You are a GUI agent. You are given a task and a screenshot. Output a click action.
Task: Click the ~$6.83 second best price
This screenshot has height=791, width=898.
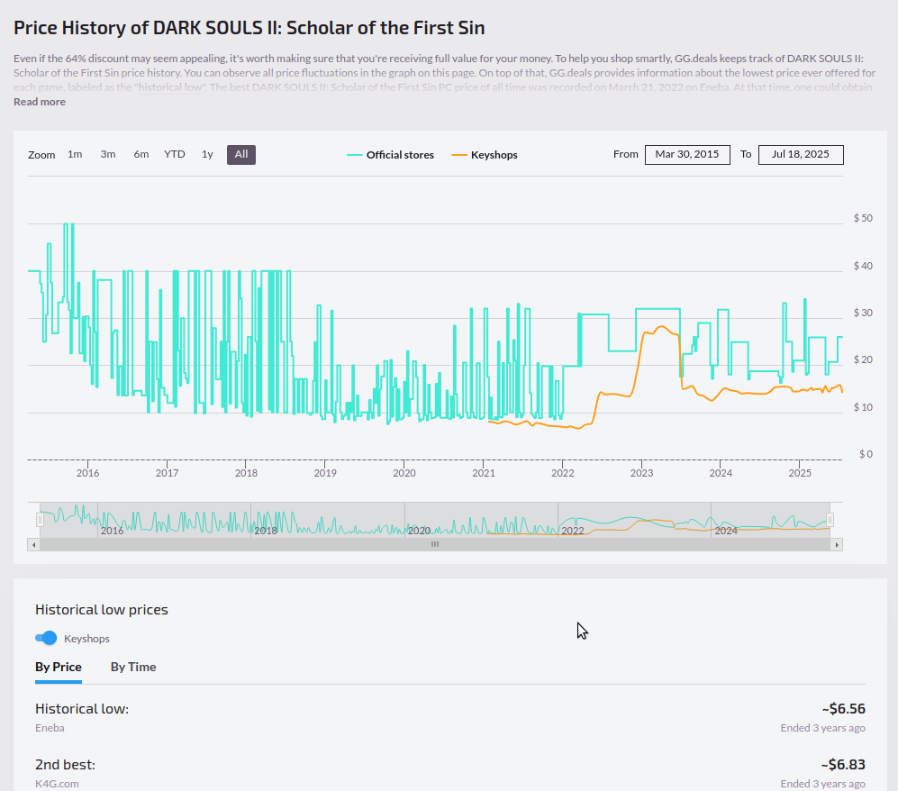pos(843,765)
